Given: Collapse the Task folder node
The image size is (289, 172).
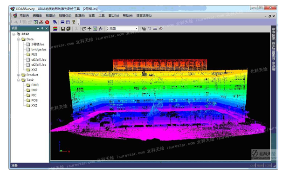Looking at the screenshot, I should pyautogui.click(x=19, y=80).
